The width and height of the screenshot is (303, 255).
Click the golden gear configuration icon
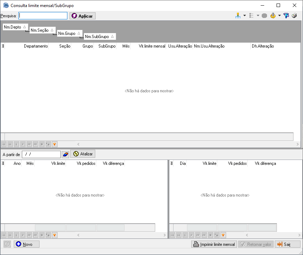273,15
